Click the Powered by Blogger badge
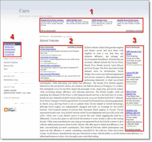The height and width of the screenshot is (142, 152). 10,110
